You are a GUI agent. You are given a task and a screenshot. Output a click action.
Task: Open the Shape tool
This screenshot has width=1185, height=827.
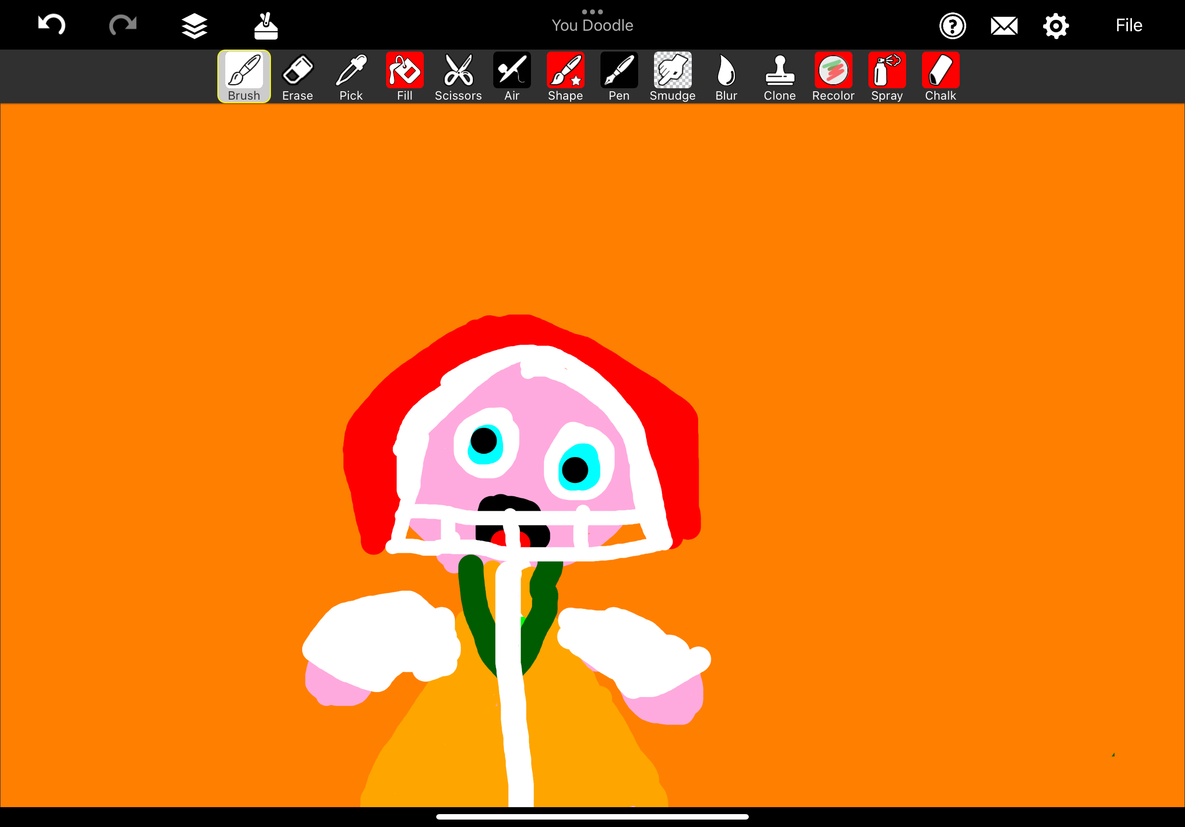click(x=566, y=76)
